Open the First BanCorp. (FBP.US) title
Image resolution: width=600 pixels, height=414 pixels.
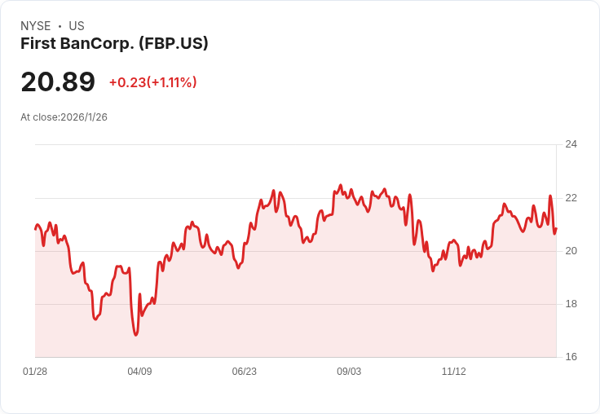tap(114, 43)
